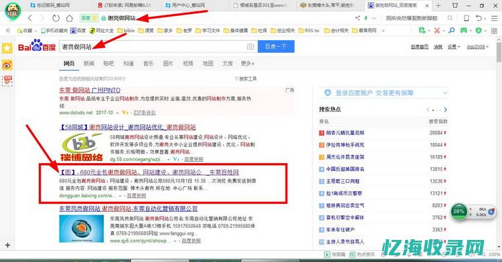Click hot search item 中国反超美国排名
The image size is (502, 262).
[x=345, y=169]
